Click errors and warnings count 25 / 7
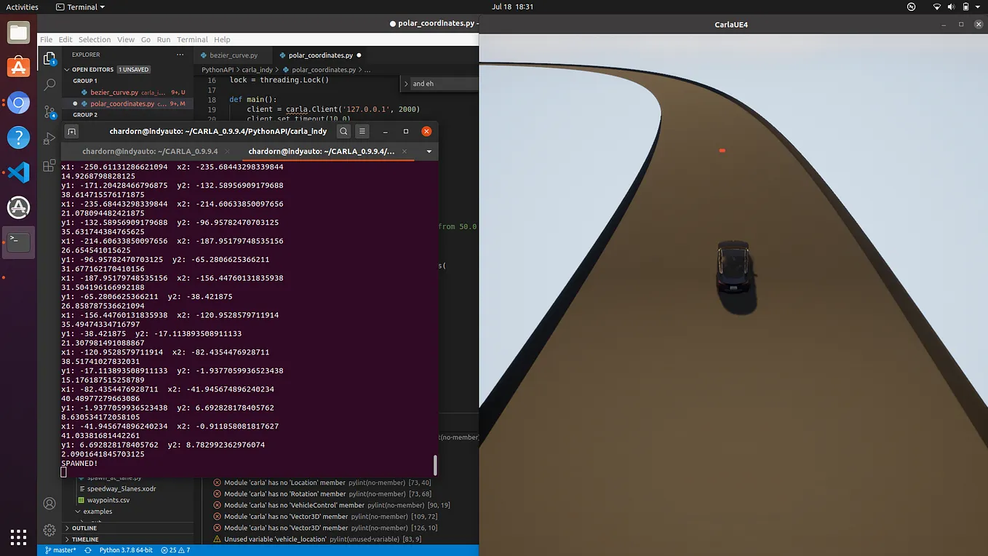988x556 pixels. click(175, 550)
